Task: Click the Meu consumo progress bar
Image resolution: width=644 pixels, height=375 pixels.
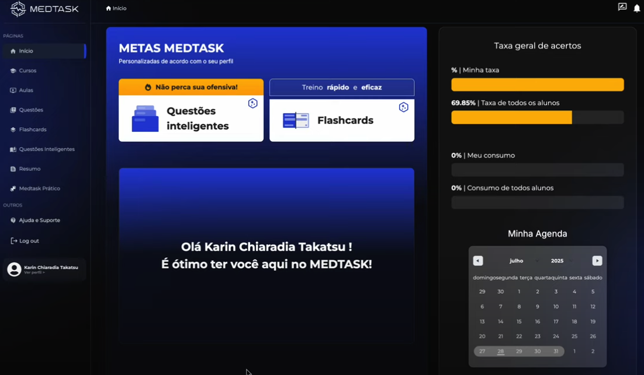Action: 537,170
